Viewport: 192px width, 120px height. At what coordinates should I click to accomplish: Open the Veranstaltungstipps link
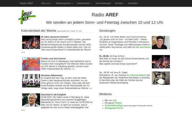point(114,105)
